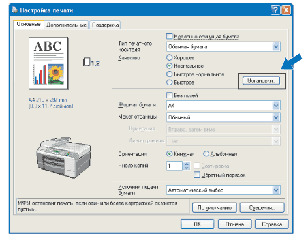Click Отмена button
Image resolution: width=308 pixels, height=236 pixels.
(235, 224)
